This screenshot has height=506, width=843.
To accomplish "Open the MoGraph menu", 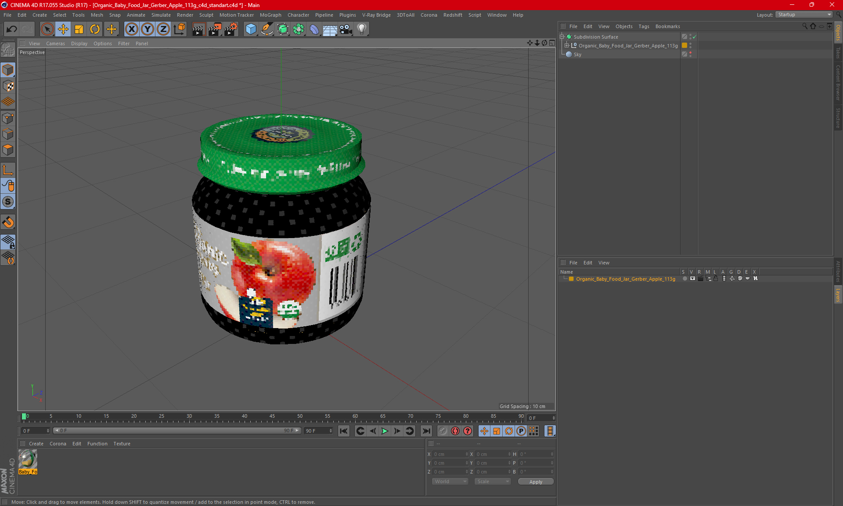I will [x=270, y=15].
